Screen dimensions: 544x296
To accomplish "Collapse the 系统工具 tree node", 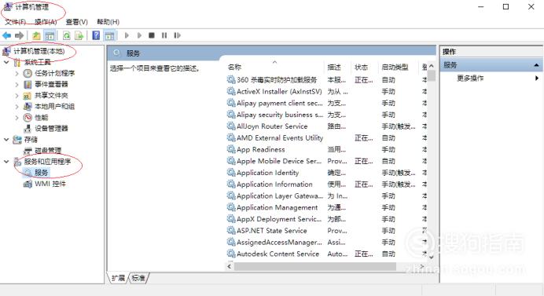I will (x=6, y=62).
